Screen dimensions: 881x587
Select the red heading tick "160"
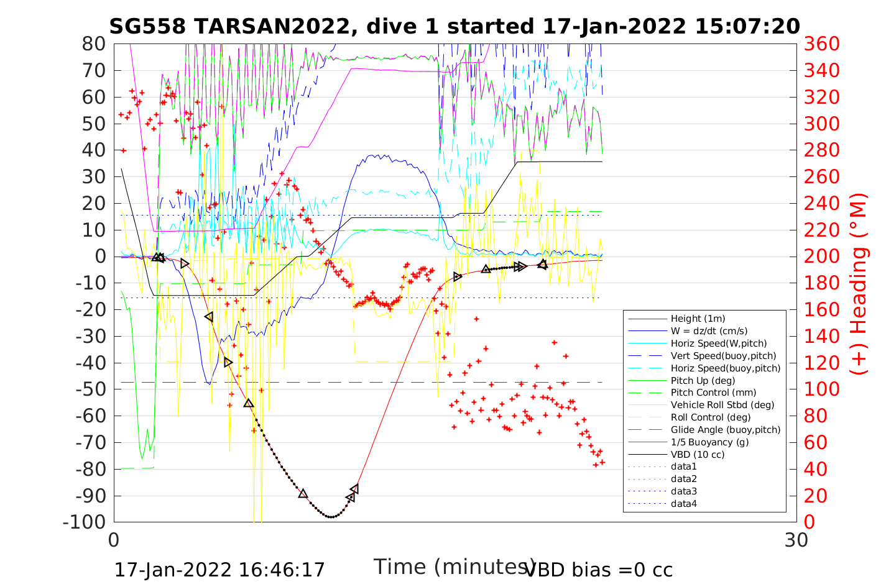822,309
